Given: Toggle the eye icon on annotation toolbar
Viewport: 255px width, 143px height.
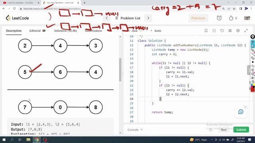Looking at the screenshot, I should pyautogui.click(x=253, y=42).
